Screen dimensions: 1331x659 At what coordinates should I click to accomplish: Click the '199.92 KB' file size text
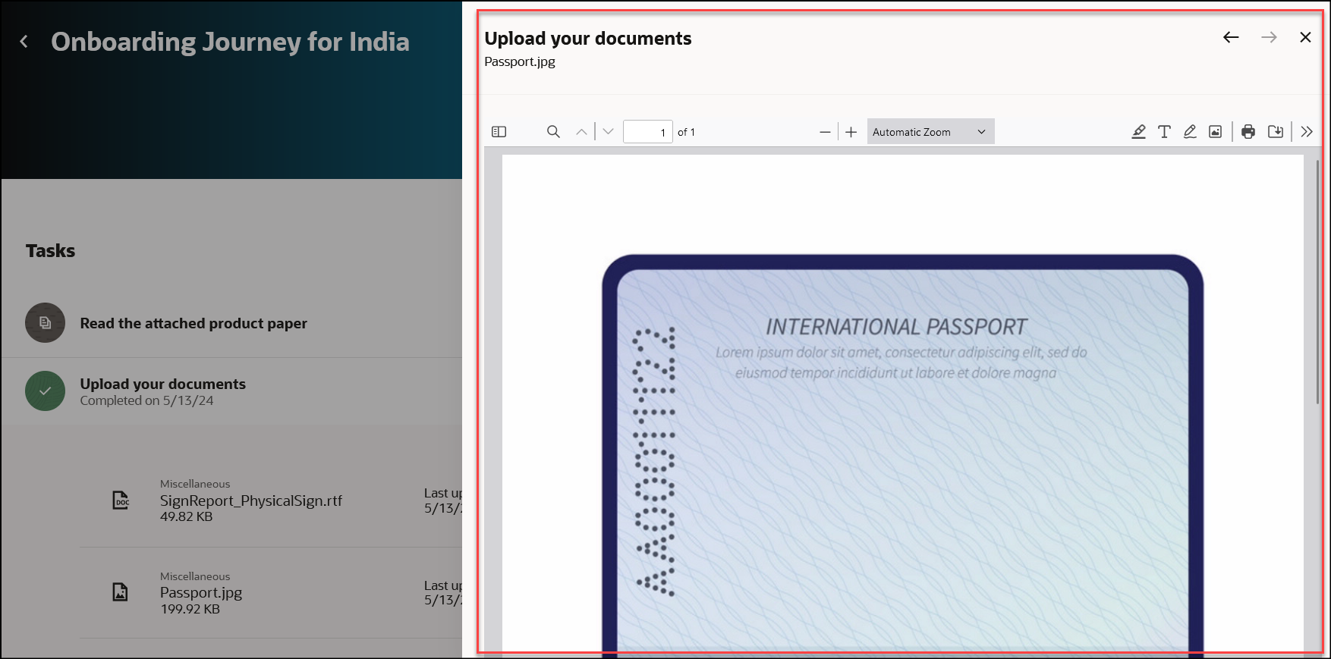coord(190,609)
